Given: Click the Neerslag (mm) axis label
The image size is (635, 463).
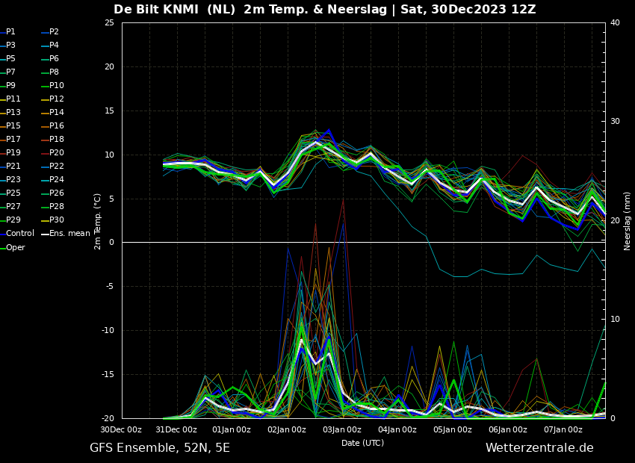Looking at the screenshot, I should pos(627,221).
